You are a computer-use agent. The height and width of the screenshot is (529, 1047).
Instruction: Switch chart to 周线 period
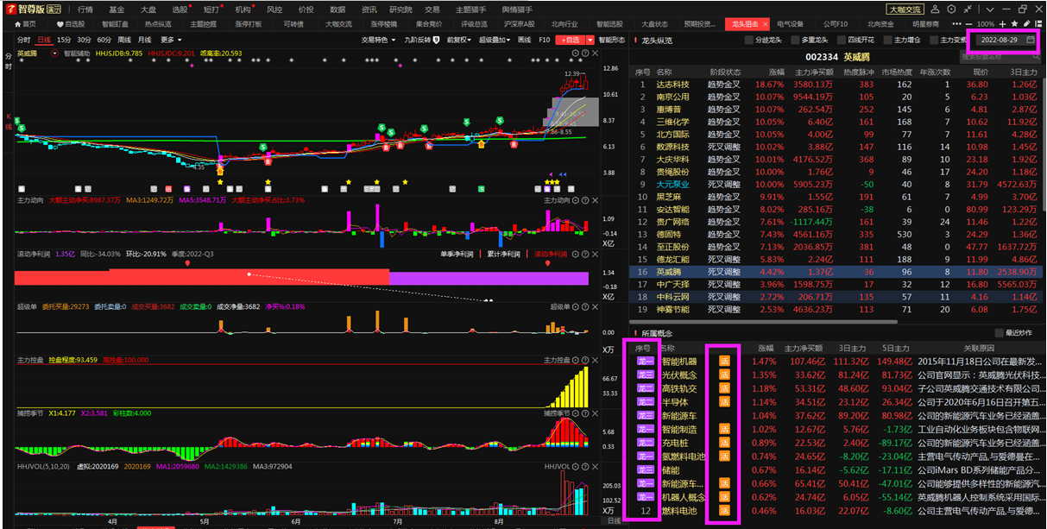click(x=124, y=40)
